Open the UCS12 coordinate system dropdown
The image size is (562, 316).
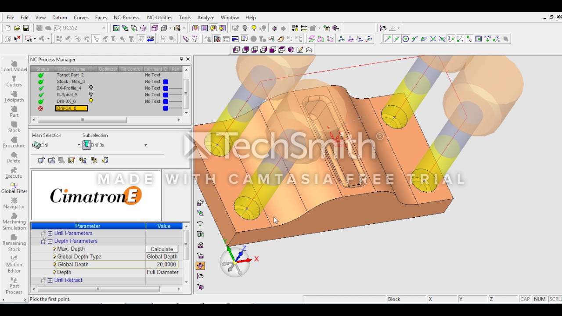(104, 28)
